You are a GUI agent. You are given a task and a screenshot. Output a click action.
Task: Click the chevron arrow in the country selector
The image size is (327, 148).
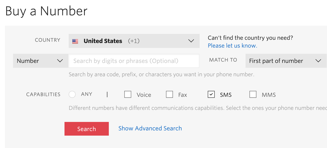(x=191, y=41)
